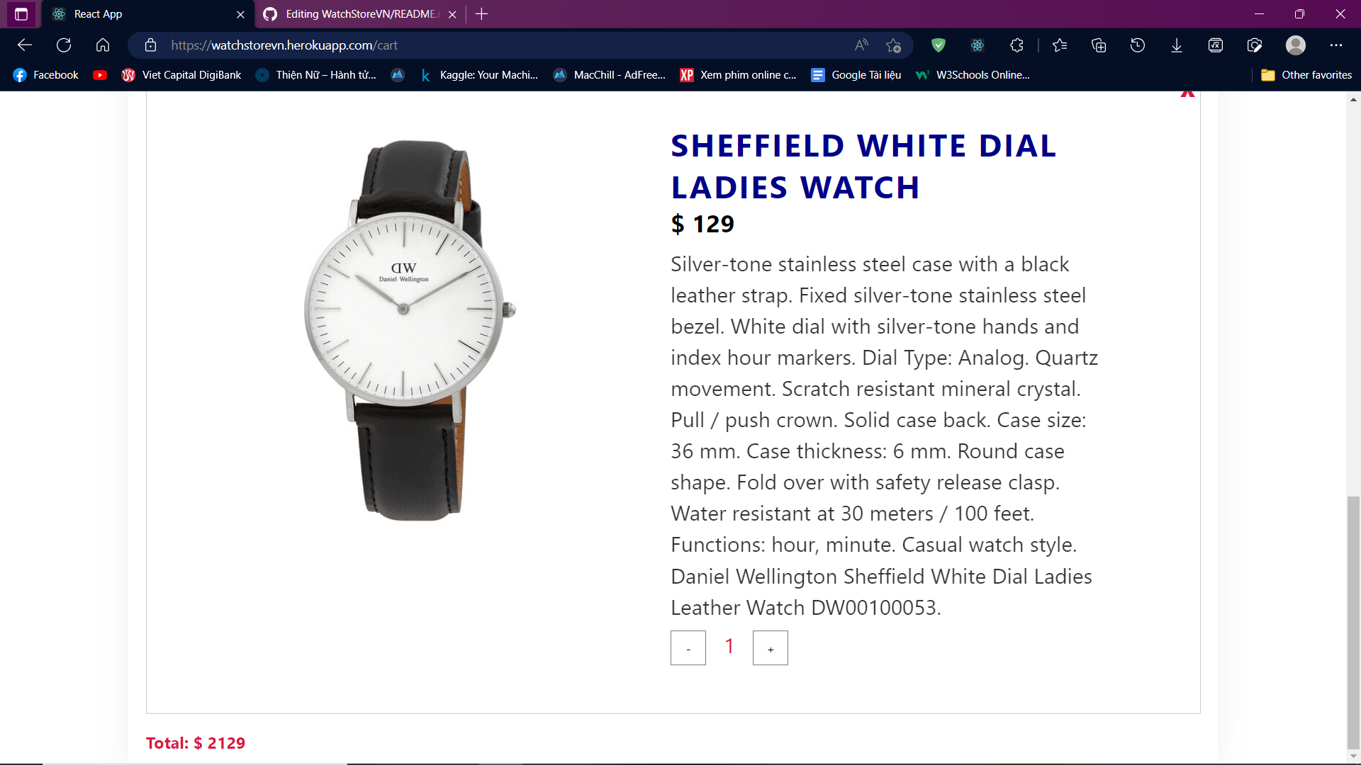Image resolution: width=1361 pixels, height=765 pixels.
Task: Open browser home page
Action: coord(103,45)
